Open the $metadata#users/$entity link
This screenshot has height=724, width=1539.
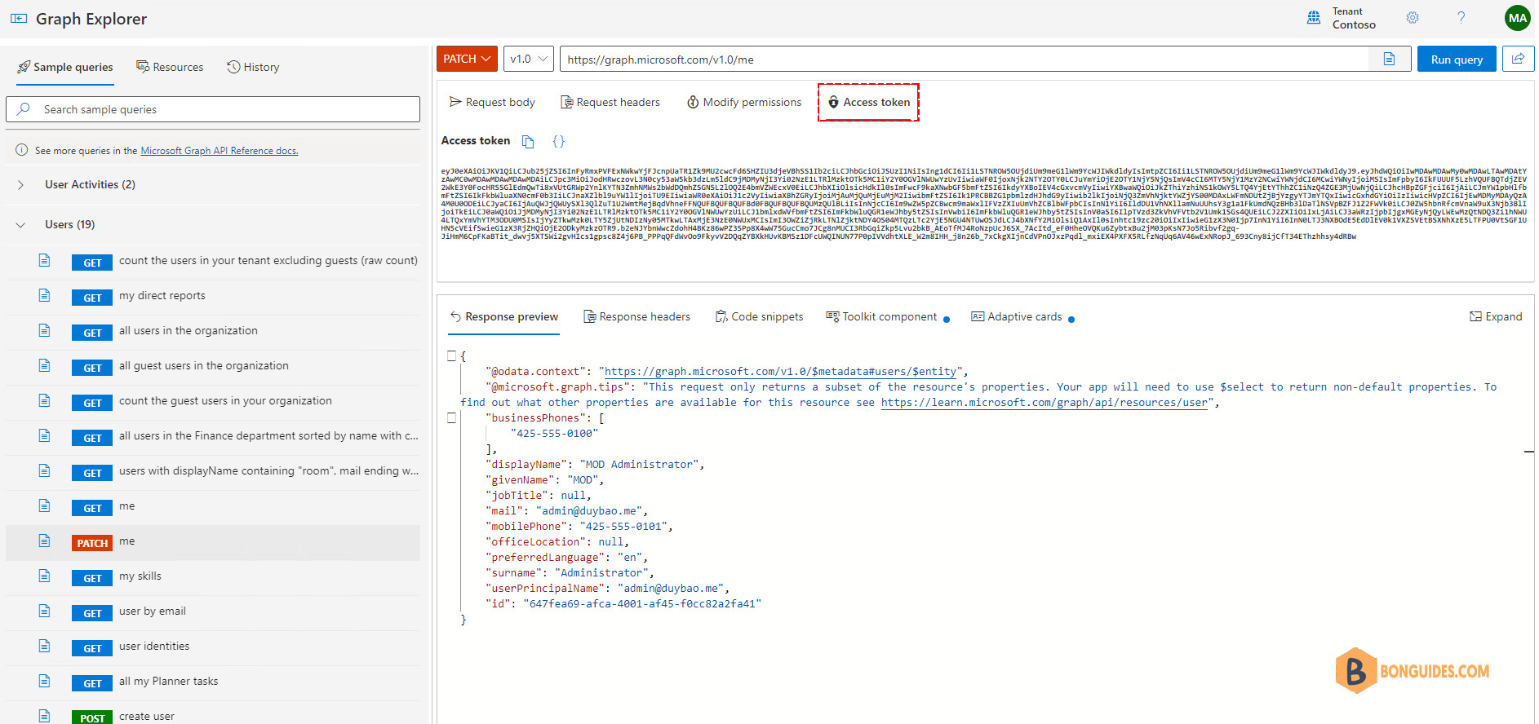[780, 371]
